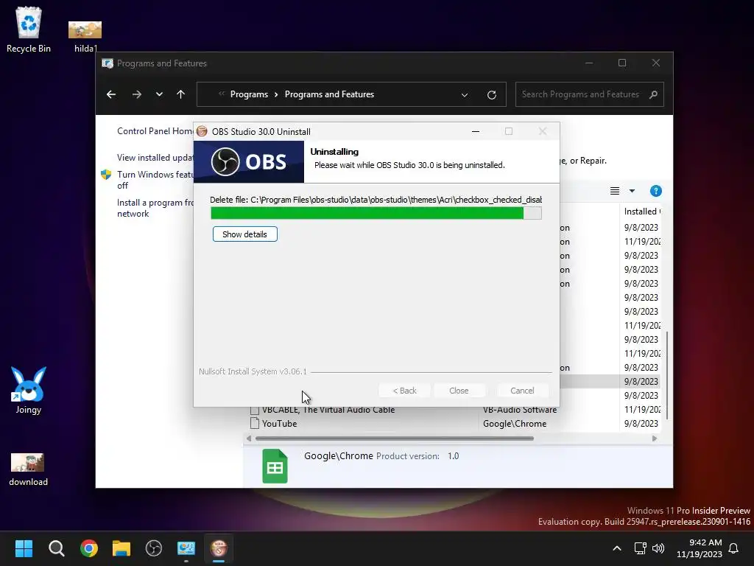Click the Google Sheets icon in details pane
Image resolution: width=754 pixels, height=566 pixels.
(275, 466)
